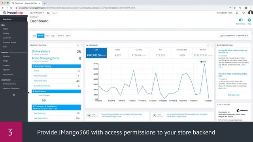Select the Orders chart tile
This screenshot has height=142, width=253.
(118, 53)
